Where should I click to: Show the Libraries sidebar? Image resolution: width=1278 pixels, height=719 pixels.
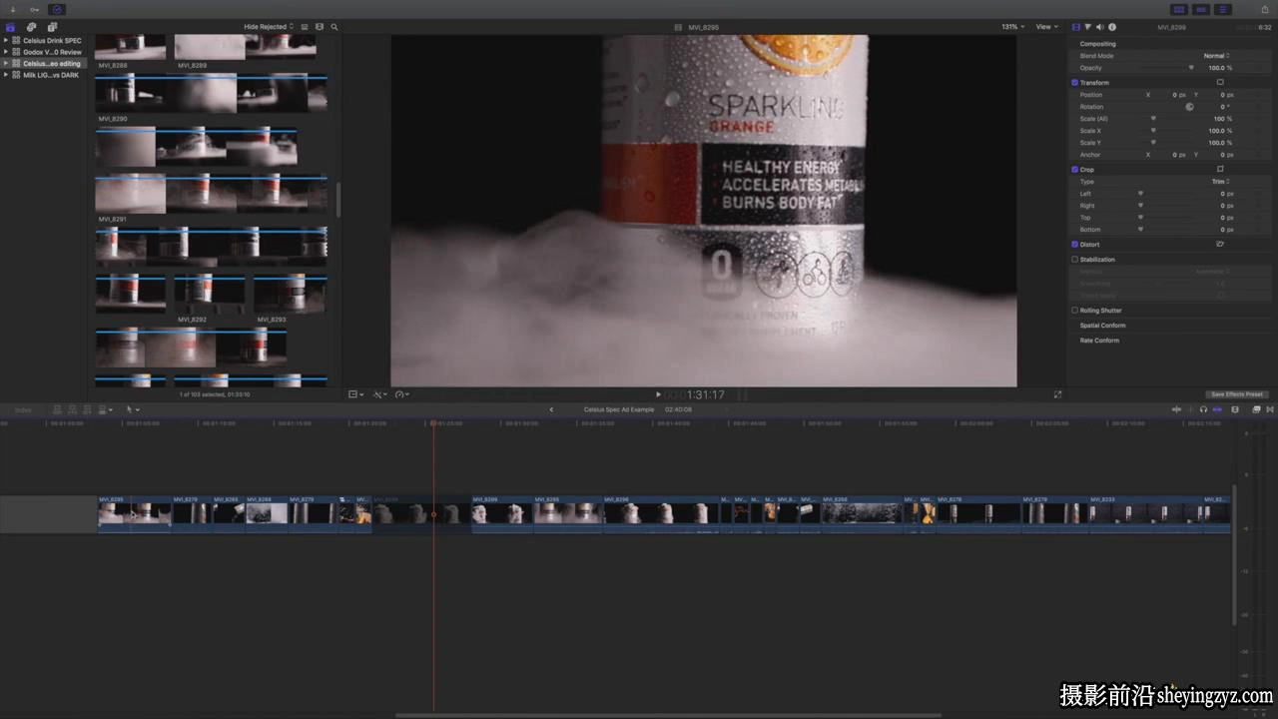(10, 27)
